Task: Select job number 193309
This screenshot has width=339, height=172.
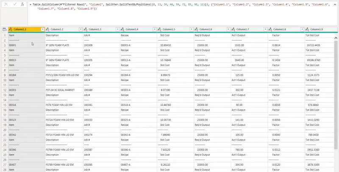Action: point(102,45)
